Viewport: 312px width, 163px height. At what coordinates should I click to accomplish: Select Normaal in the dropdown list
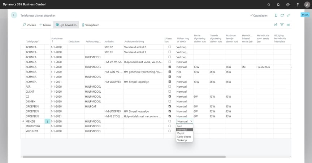coord(185,129)
